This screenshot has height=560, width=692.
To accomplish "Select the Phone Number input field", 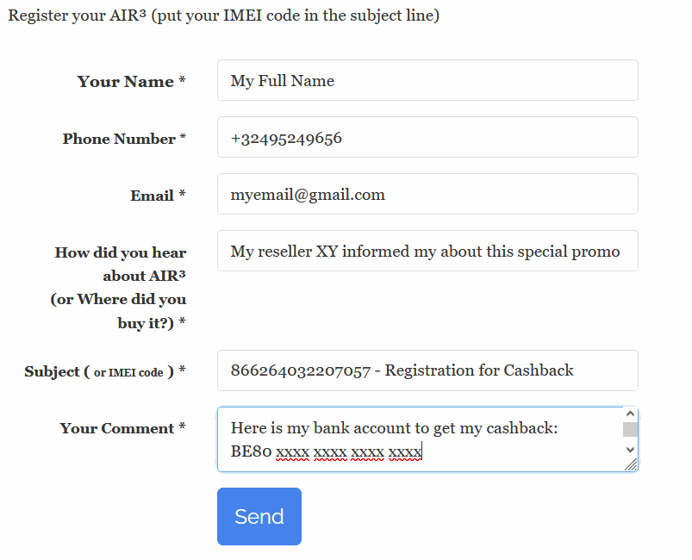I will click(x=427, y=136).
